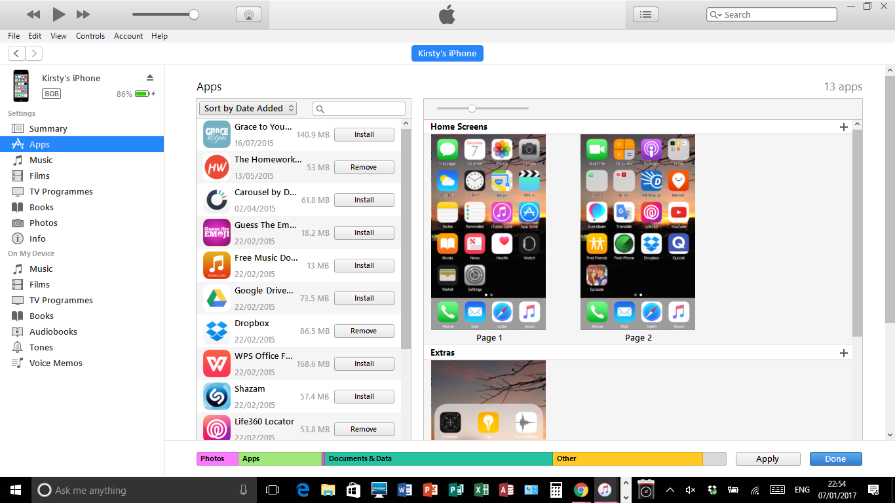Open the View menu
Viewport: 895px width, 503px height.
click(x=58, y=36)
